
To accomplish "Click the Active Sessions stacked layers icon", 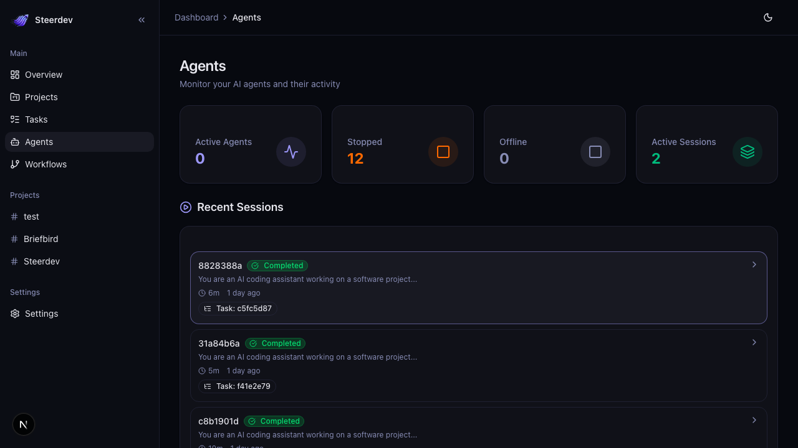I will pos(748,151).
